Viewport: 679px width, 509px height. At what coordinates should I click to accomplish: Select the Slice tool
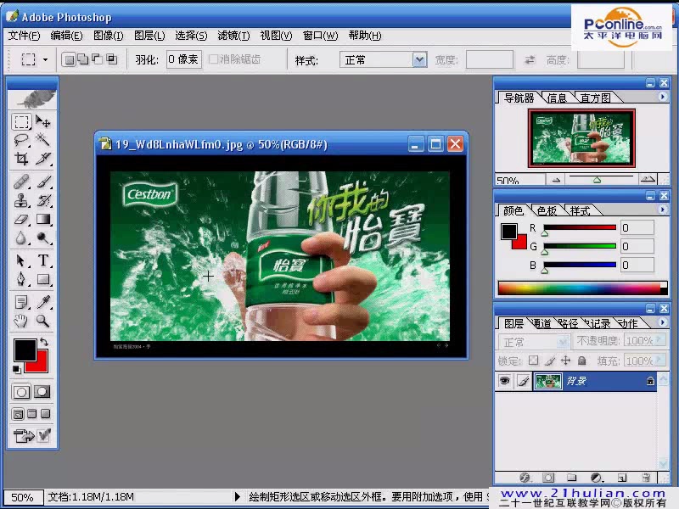point(43,159)
